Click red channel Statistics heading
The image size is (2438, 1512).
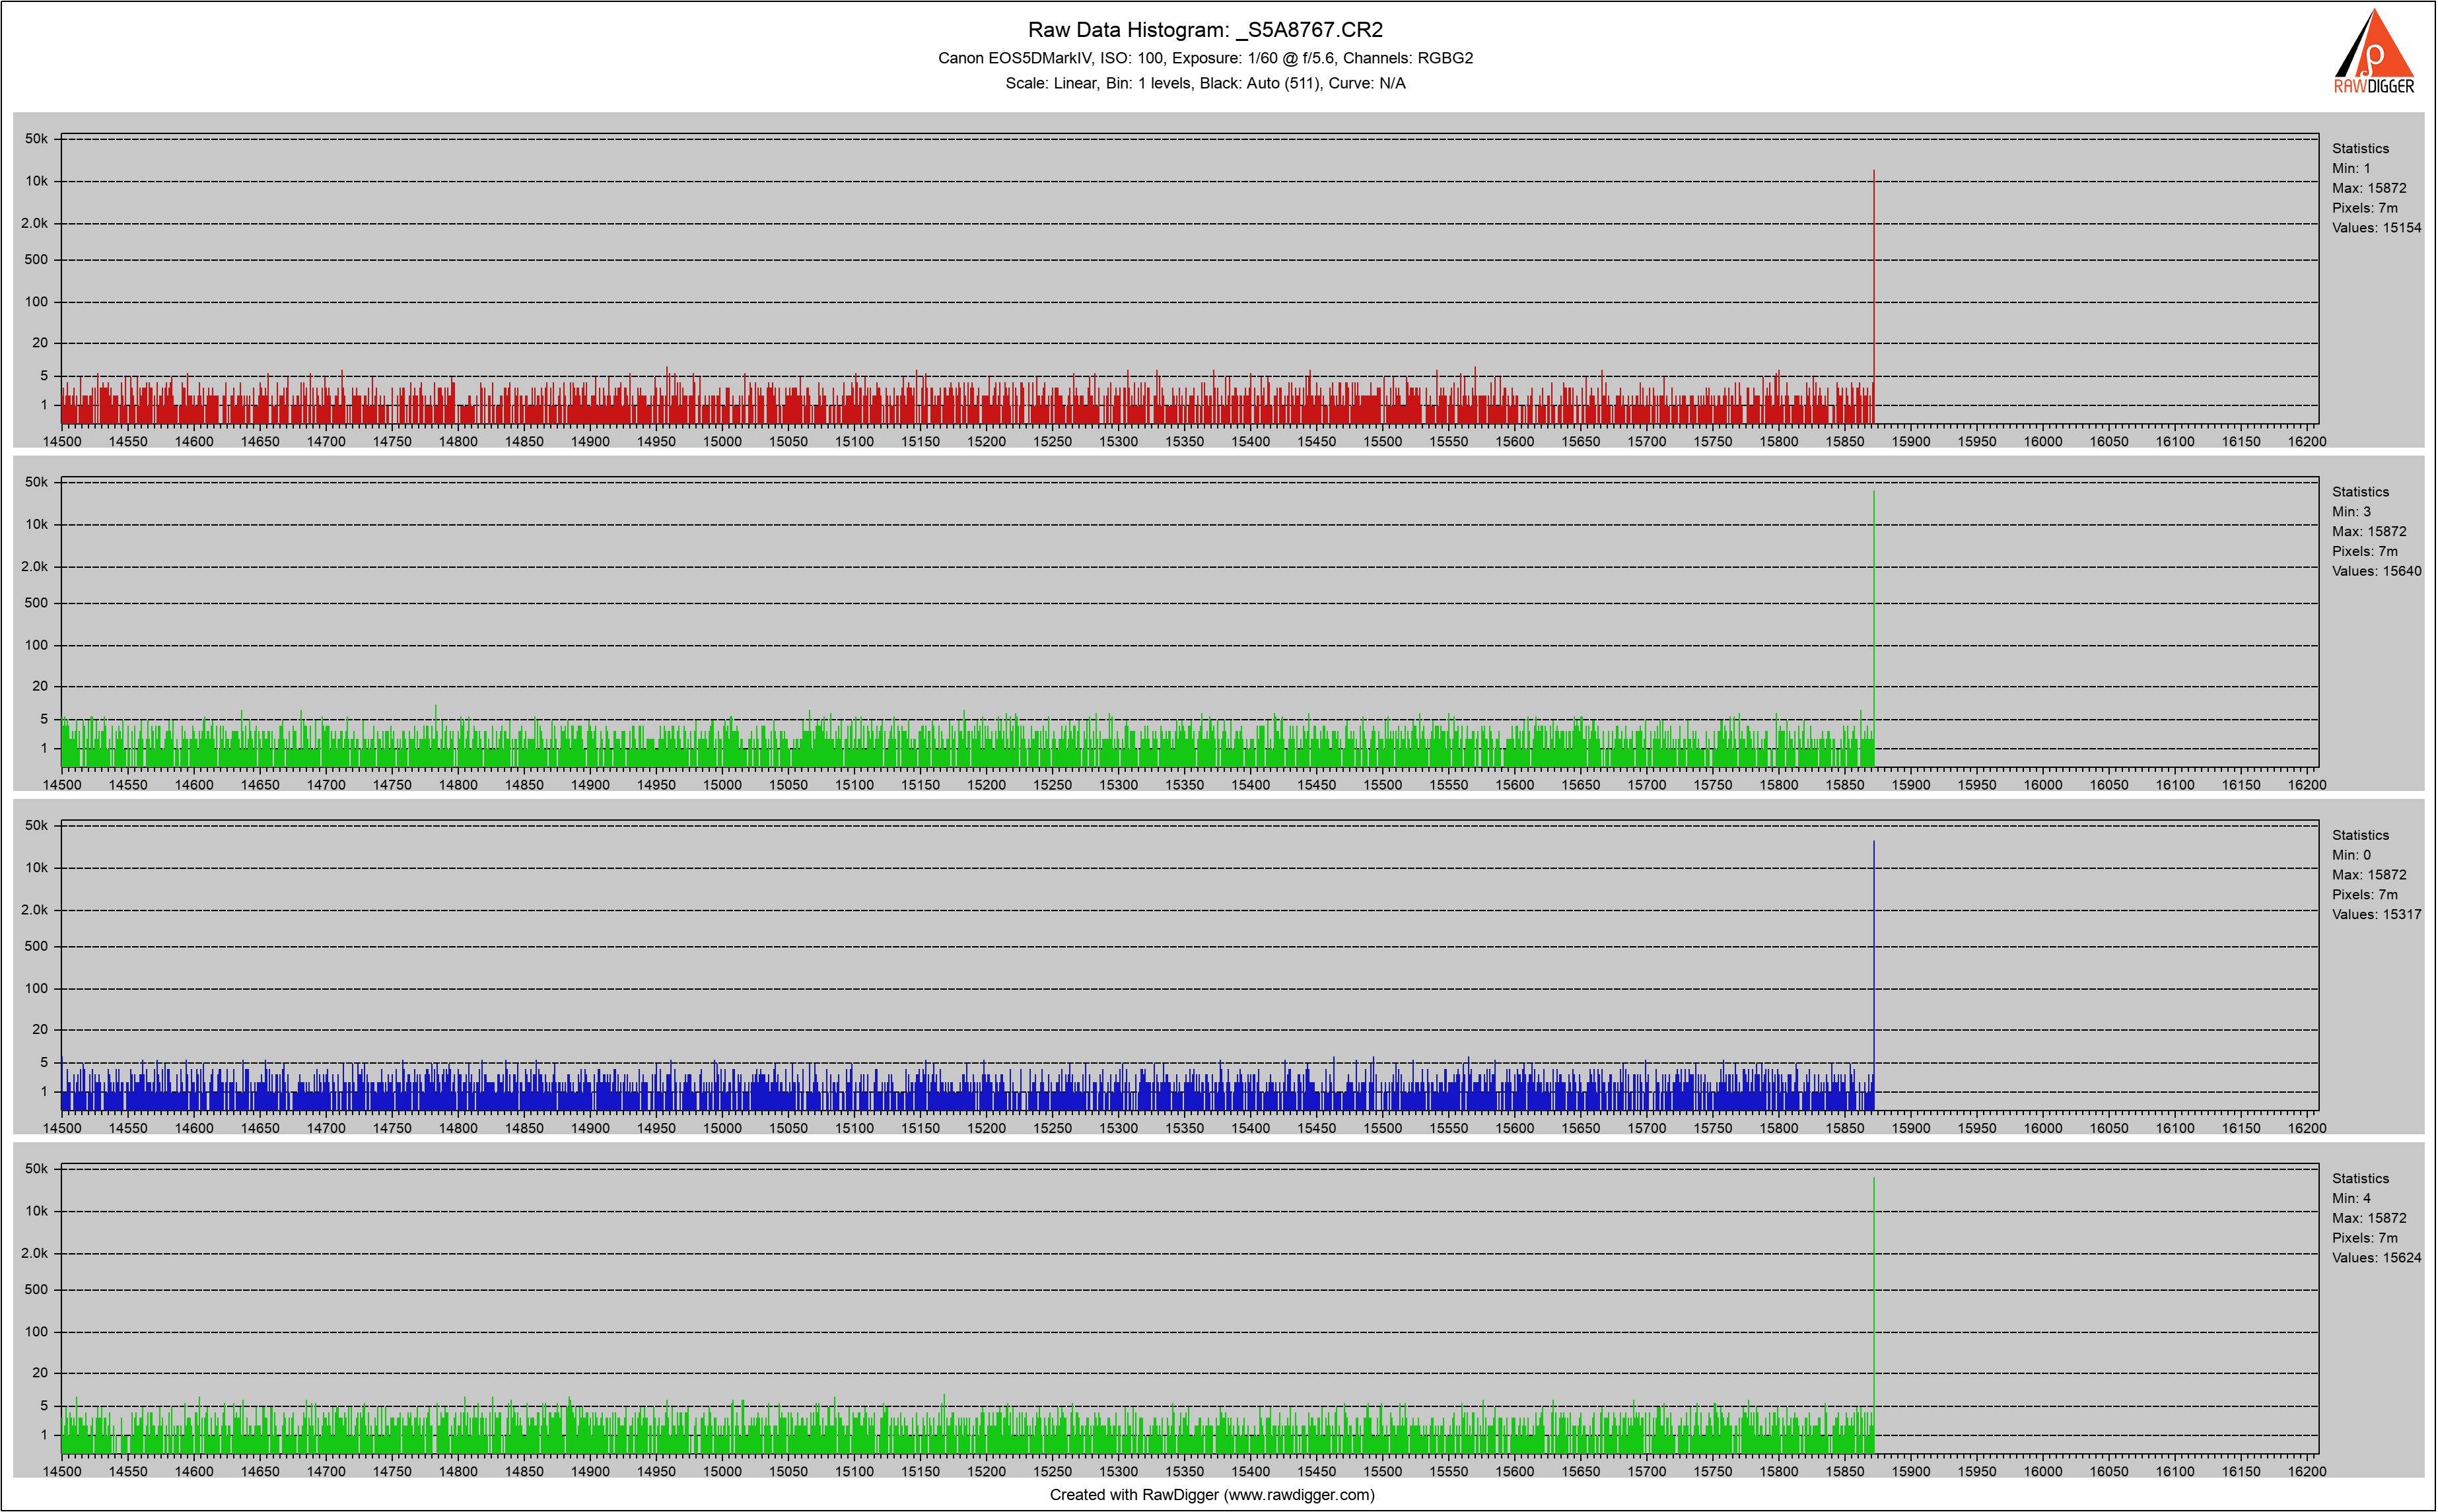[2360, 148]
